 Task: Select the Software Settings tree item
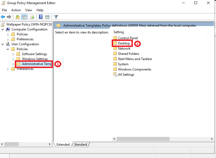pyautogui.click(x=34, y=54)
